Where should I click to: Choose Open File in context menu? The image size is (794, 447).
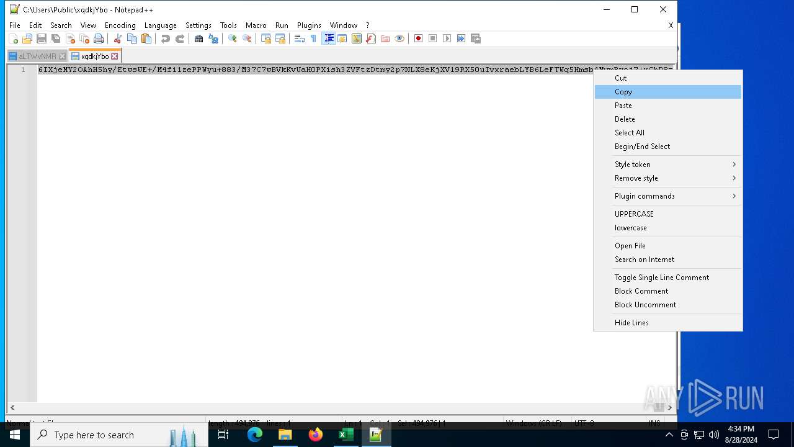pos(668,246)
